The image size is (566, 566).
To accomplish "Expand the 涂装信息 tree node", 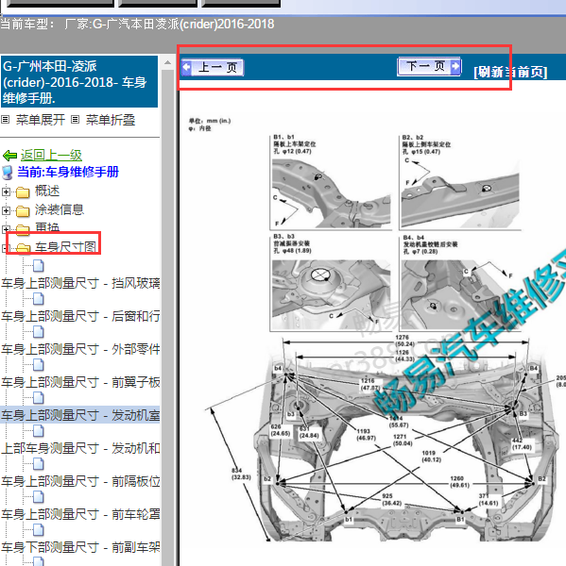I will [x=6, y=210].
